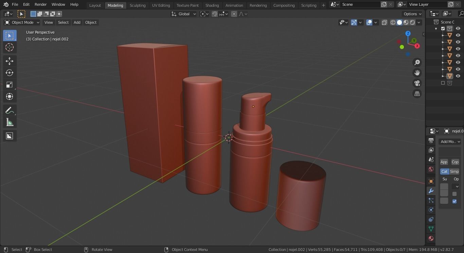Activate the combined Transform tool
This screenshot has width=464, height=253.
(x=10, y=97)
